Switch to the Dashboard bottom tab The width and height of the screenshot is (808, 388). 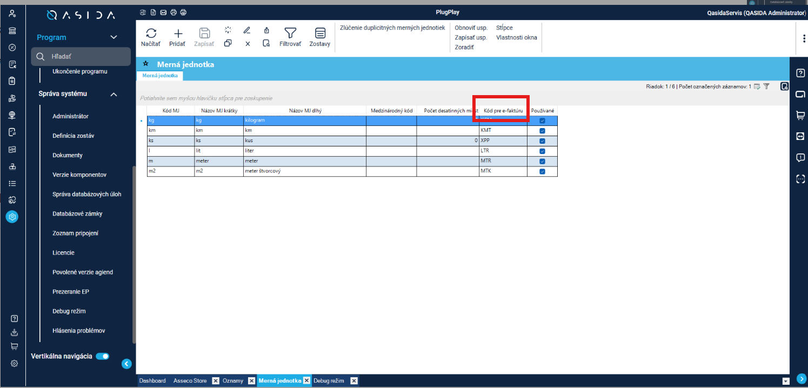pos(152,380)
